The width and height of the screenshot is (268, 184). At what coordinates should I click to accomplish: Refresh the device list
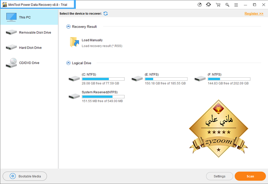pos(106,14)
